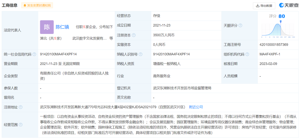The image size is (301, 140).
Task: Click the bell change-notification button
Action: tap(37, 5)
